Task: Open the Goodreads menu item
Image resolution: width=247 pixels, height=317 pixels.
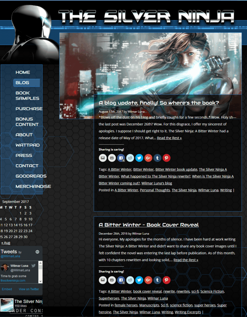Action: tap(31, 176)
